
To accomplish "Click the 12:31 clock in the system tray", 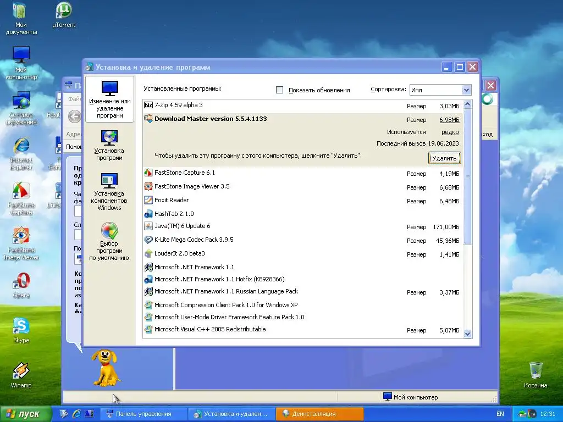I will pos(547,414).
